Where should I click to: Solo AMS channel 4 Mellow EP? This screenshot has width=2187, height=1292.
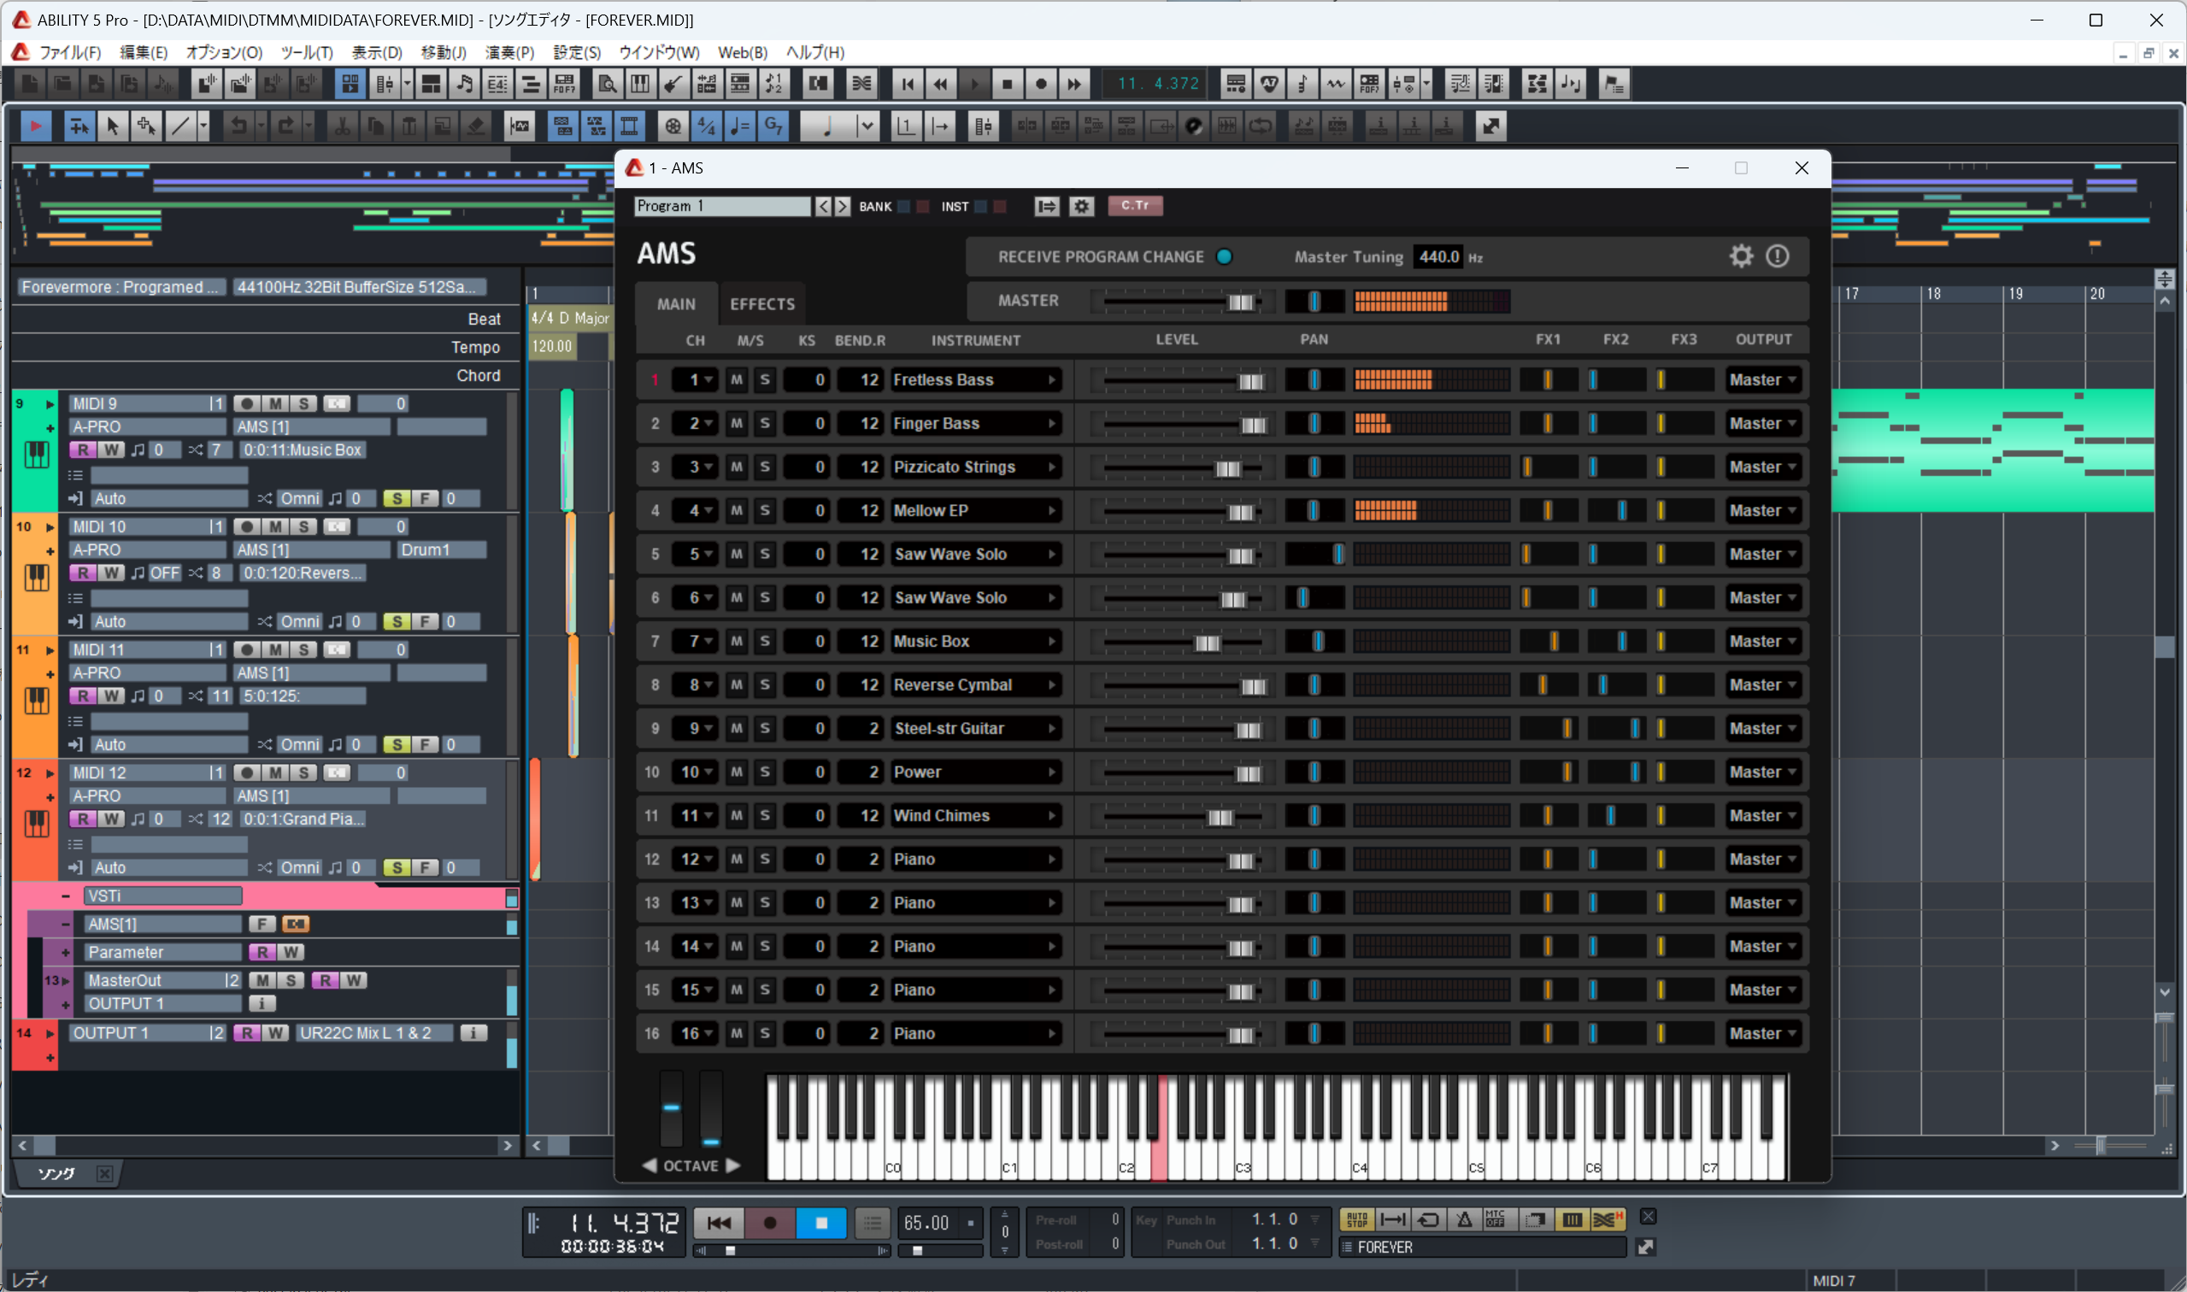[x=765, y=510]
